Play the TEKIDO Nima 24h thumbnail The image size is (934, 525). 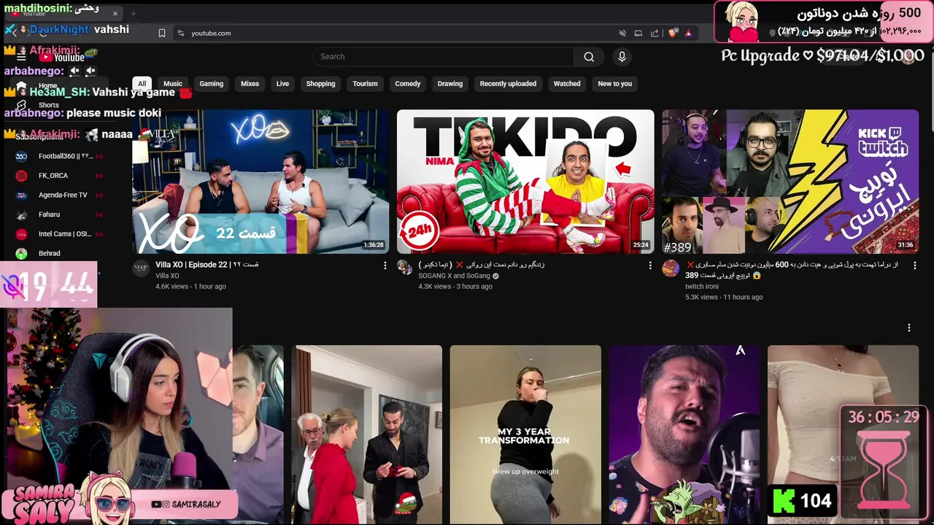(525, 182)
